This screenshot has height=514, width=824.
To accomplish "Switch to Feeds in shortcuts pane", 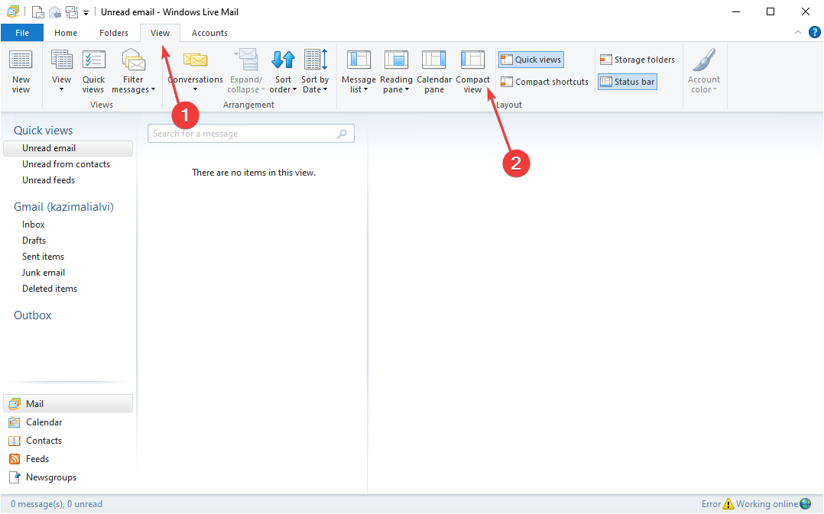I will (29, 459).
